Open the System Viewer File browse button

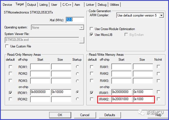tap(82, 40)
